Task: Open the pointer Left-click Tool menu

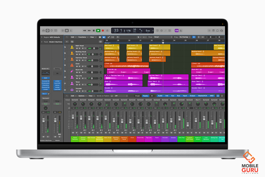Action: [x=139, y=37]
